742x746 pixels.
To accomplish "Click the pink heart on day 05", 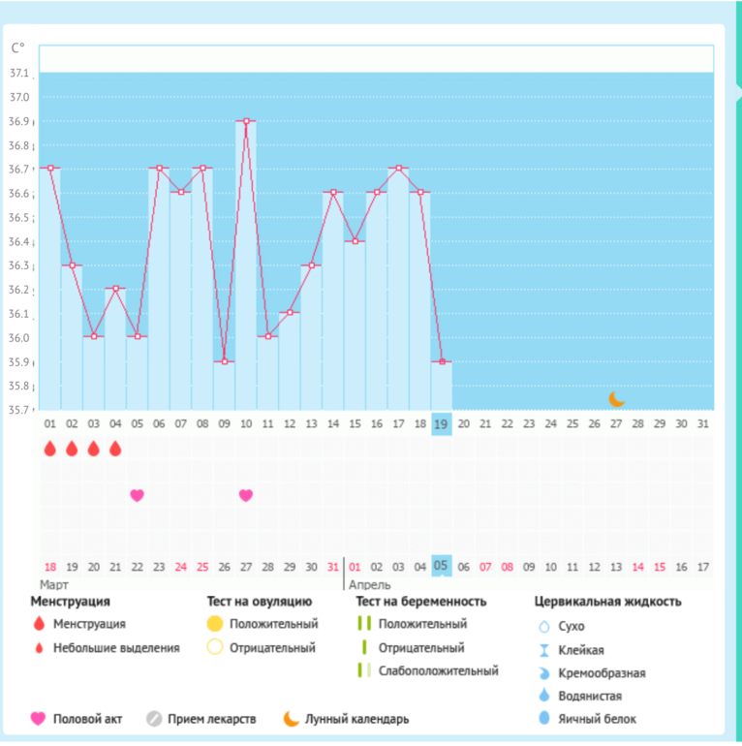I will click(x=137, y=495).
